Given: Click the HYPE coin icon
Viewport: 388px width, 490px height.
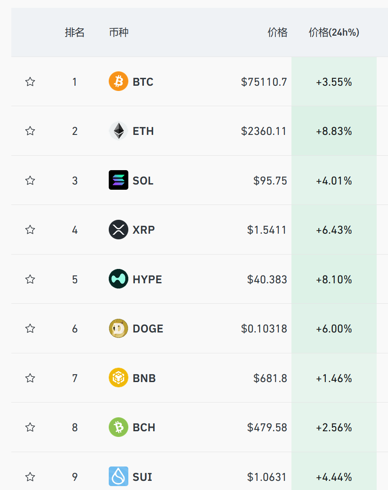Looking at the screenshot, I should click(118, 279).
